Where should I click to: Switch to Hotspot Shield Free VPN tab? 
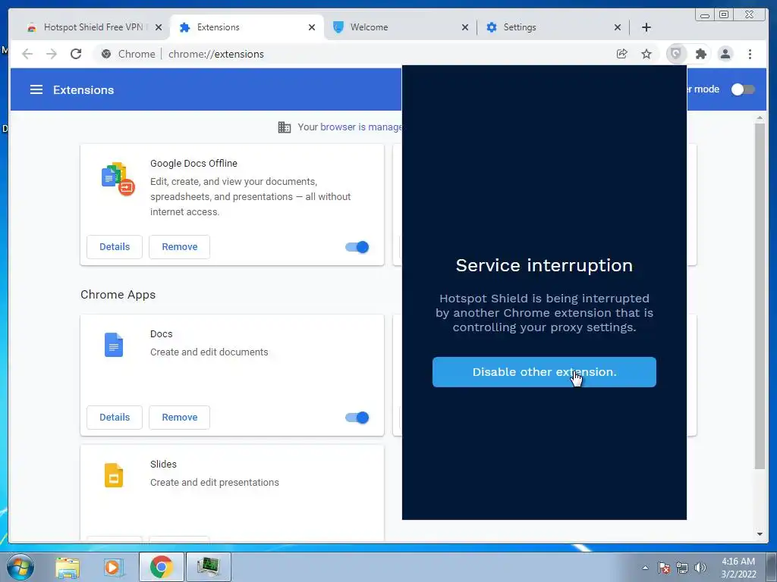coord(94,27)
